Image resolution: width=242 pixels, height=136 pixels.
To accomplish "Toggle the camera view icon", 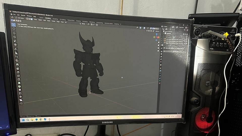I will pyautogui.click(x=158, y=48).
